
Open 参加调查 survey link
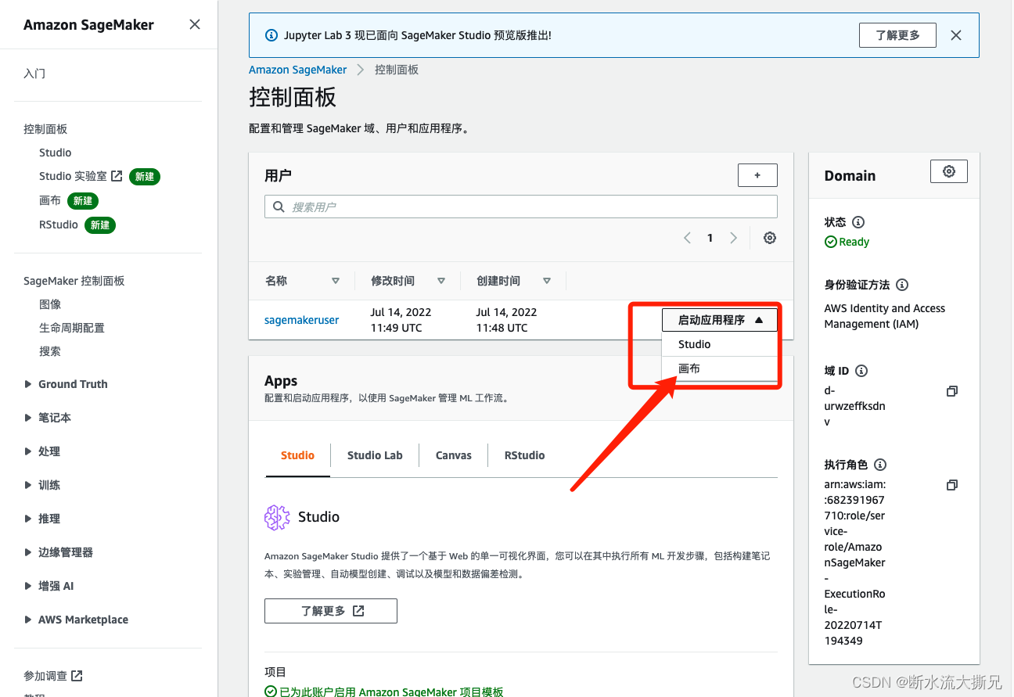point(45,675)
